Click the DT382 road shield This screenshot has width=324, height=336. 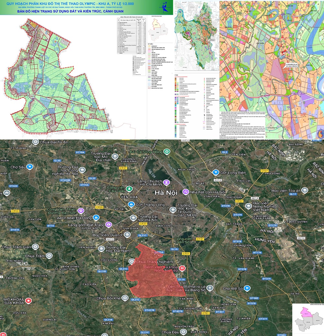254,298
